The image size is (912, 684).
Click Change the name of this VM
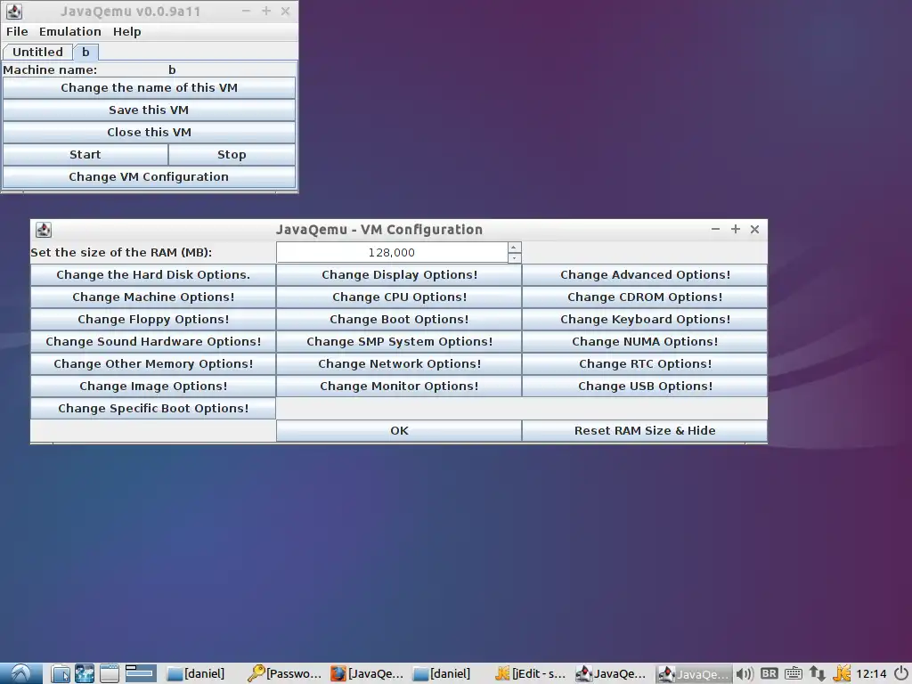[x=149, y=88]
